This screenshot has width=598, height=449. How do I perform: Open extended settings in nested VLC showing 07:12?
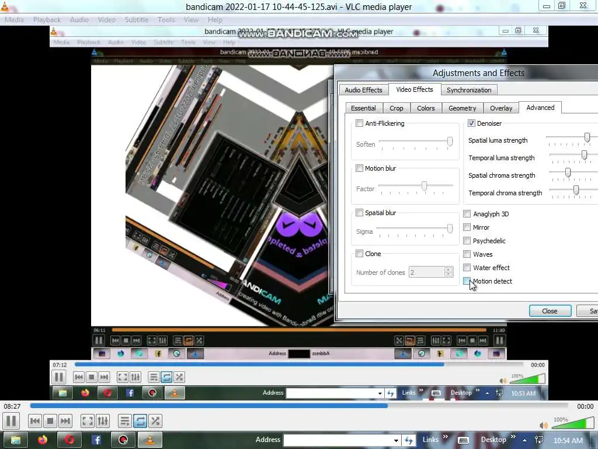tap(135, 377)
